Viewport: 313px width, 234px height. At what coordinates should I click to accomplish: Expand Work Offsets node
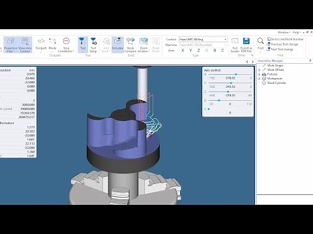point(259,70)
